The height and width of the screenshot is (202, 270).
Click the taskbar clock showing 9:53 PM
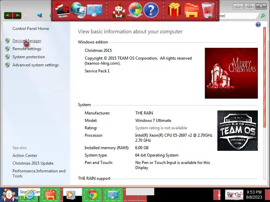tap(254, 195)
